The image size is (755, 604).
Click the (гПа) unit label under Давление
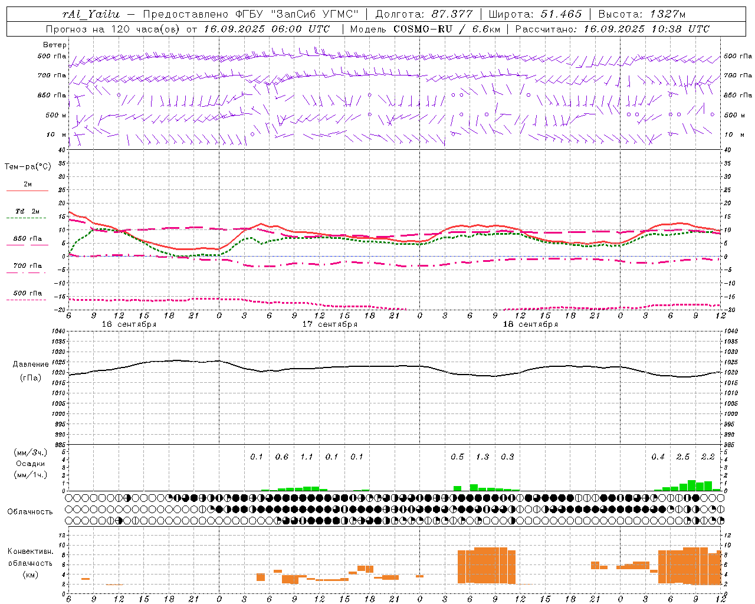click(x=30, y=378)
